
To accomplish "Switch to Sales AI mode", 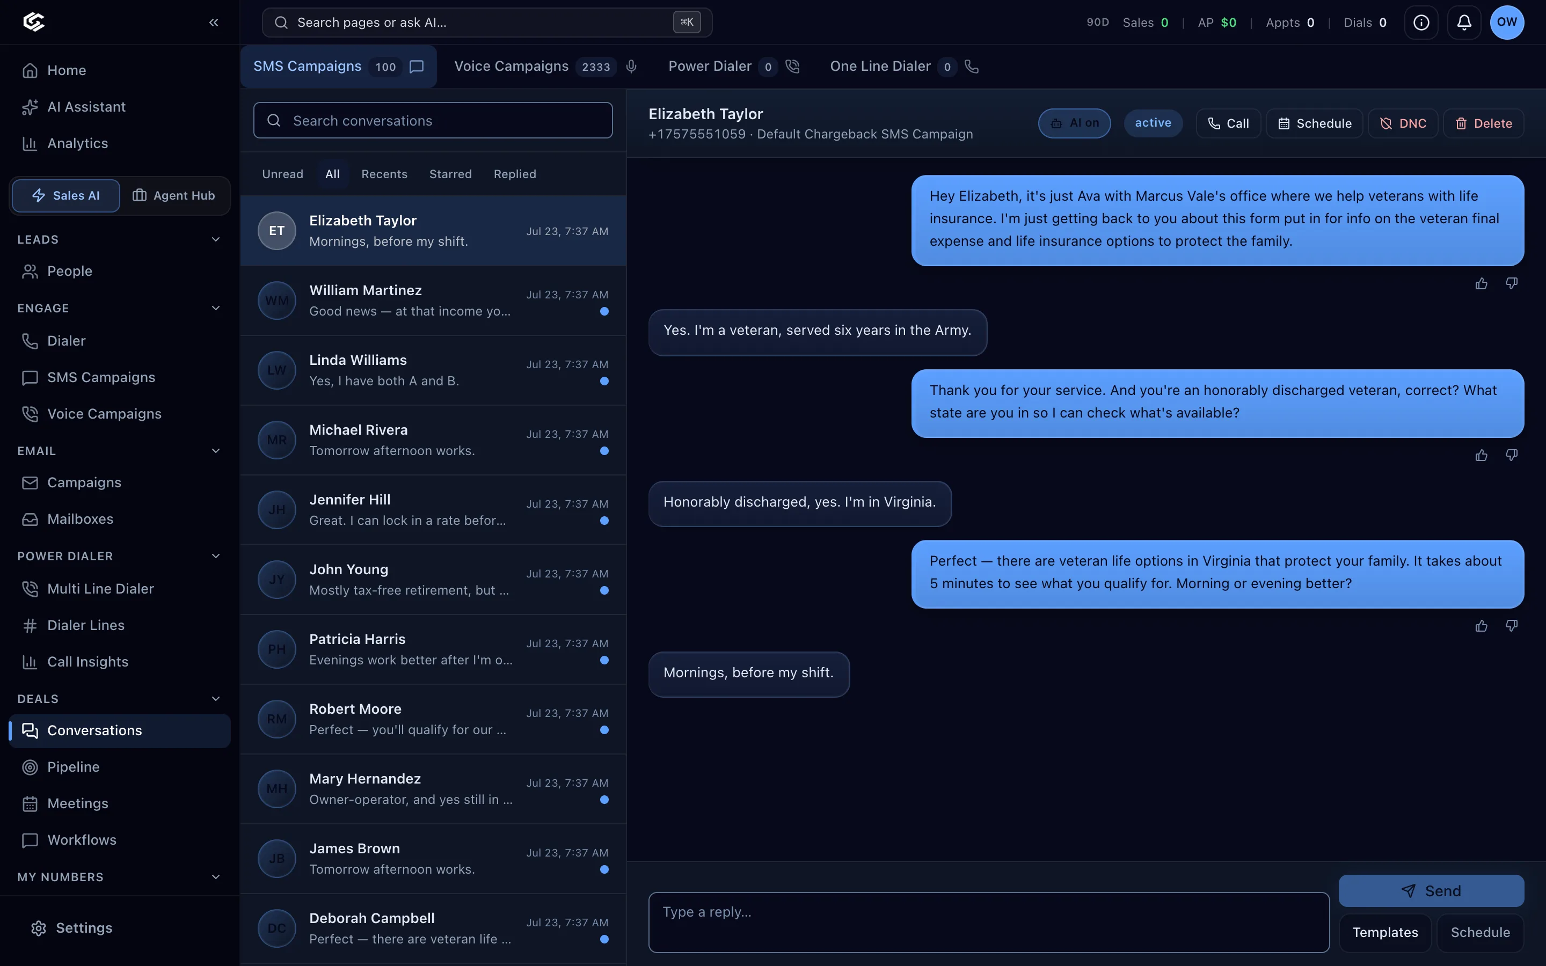I will [x=66, y=195].
